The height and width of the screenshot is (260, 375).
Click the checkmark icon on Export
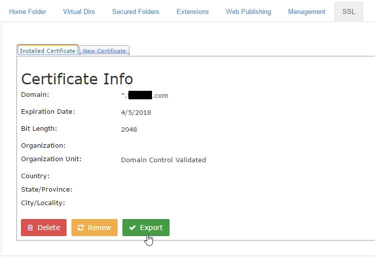[x=132, y=228]
